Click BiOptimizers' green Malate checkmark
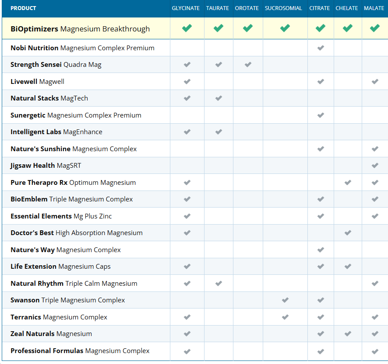The width and height of the screenshot is (388, 364). point(374,28)
